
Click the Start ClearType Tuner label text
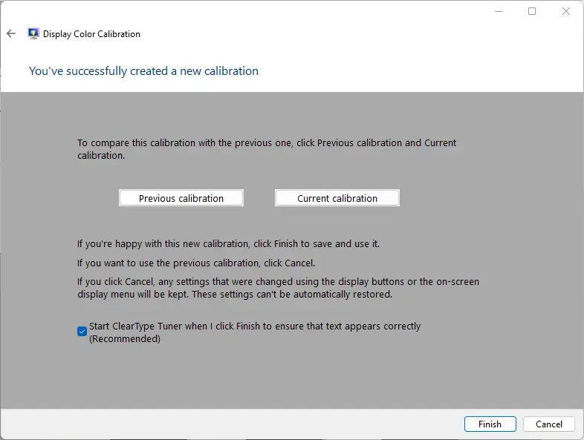pyautogui.click(x=255, y=326)
